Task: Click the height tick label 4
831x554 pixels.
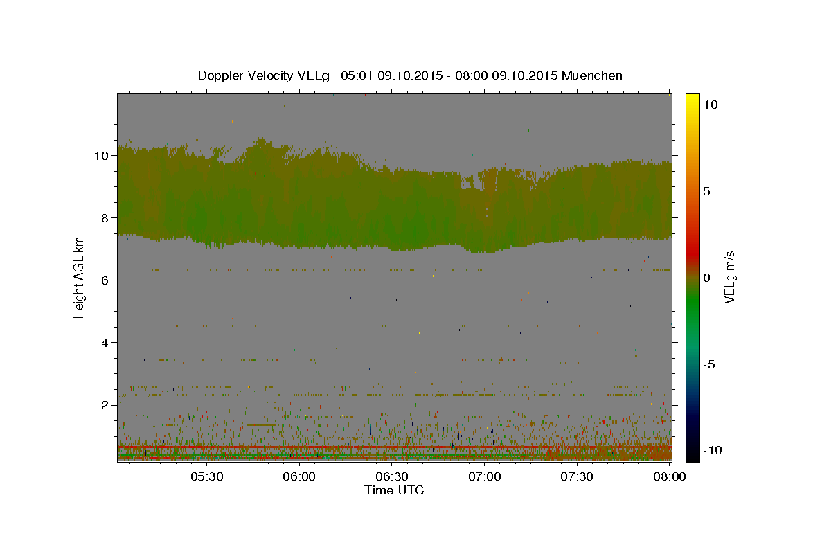Action: [x=105, y=342]
